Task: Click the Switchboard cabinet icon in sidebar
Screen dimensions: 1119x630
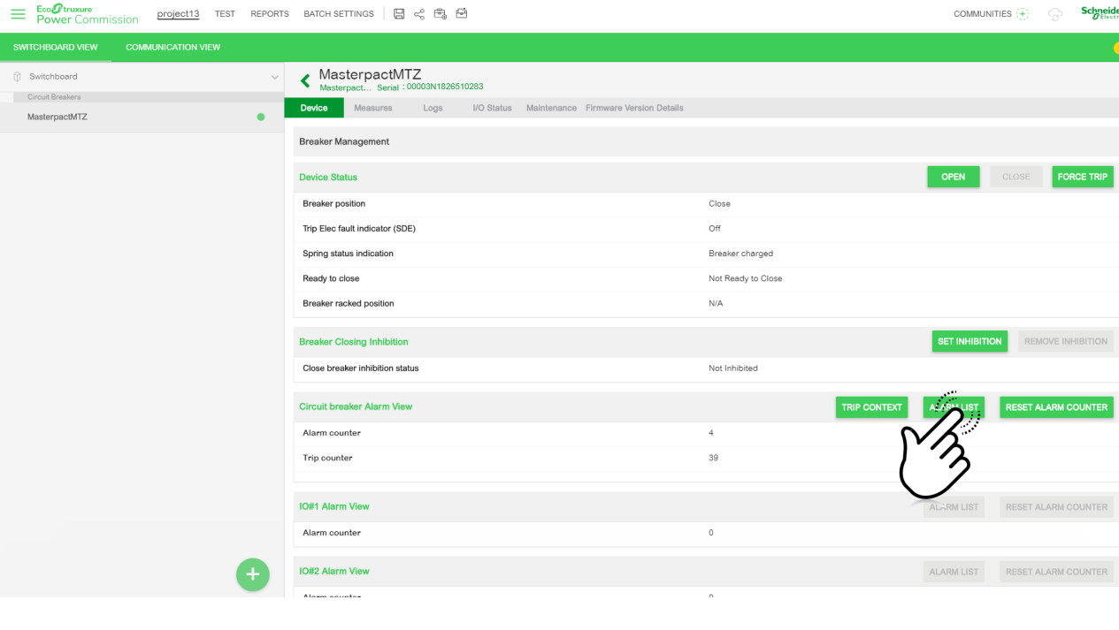Action: click(x=17, y=77)
